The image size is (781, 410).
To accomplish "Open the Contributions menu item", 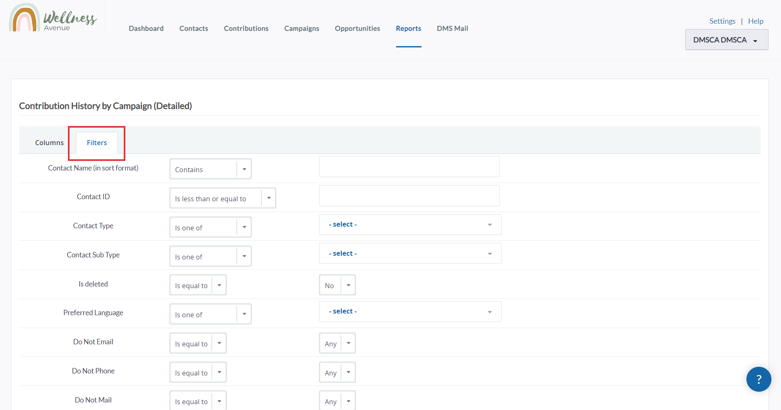I will click(x=246, y=28).
